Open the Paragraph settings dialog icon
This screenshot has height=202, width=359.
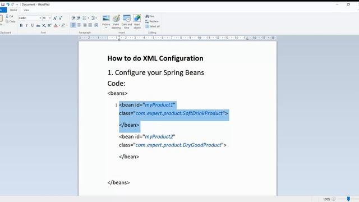coord(96,25)
